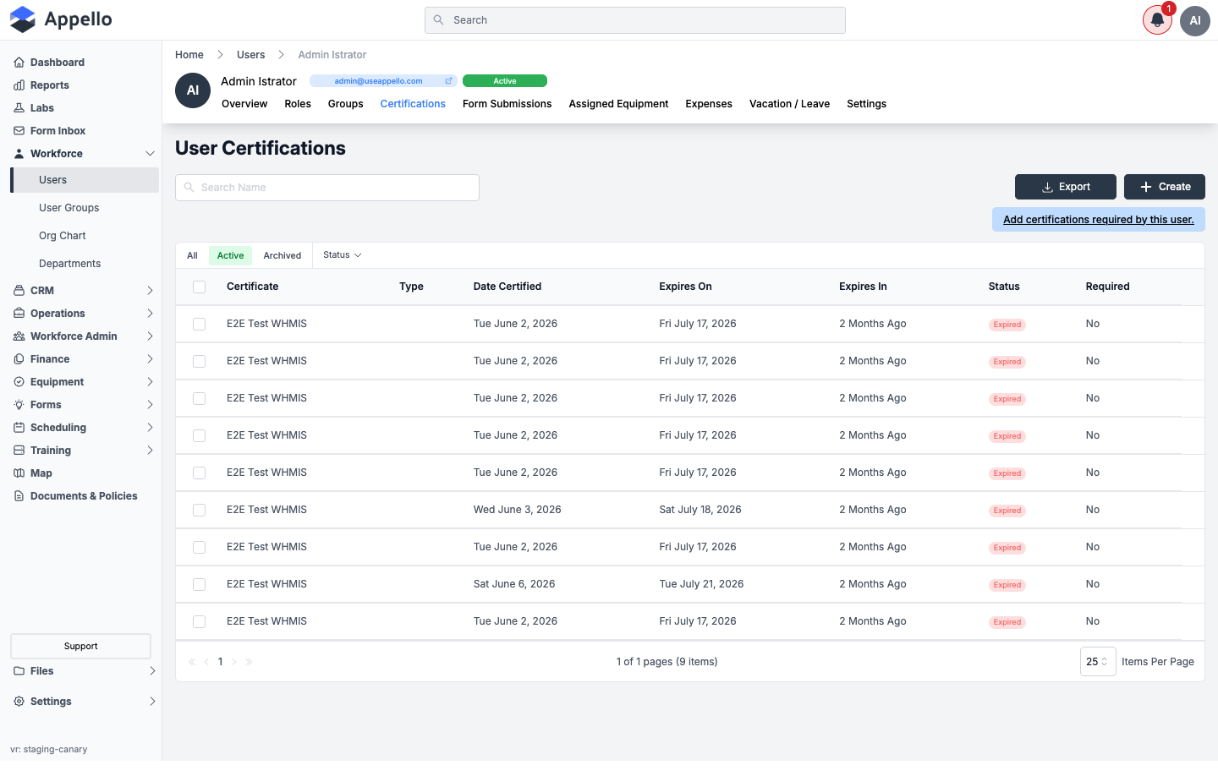1218x776 pixels.
Task: Collapse the Workforce section chevron
Action: pos(150,154)
